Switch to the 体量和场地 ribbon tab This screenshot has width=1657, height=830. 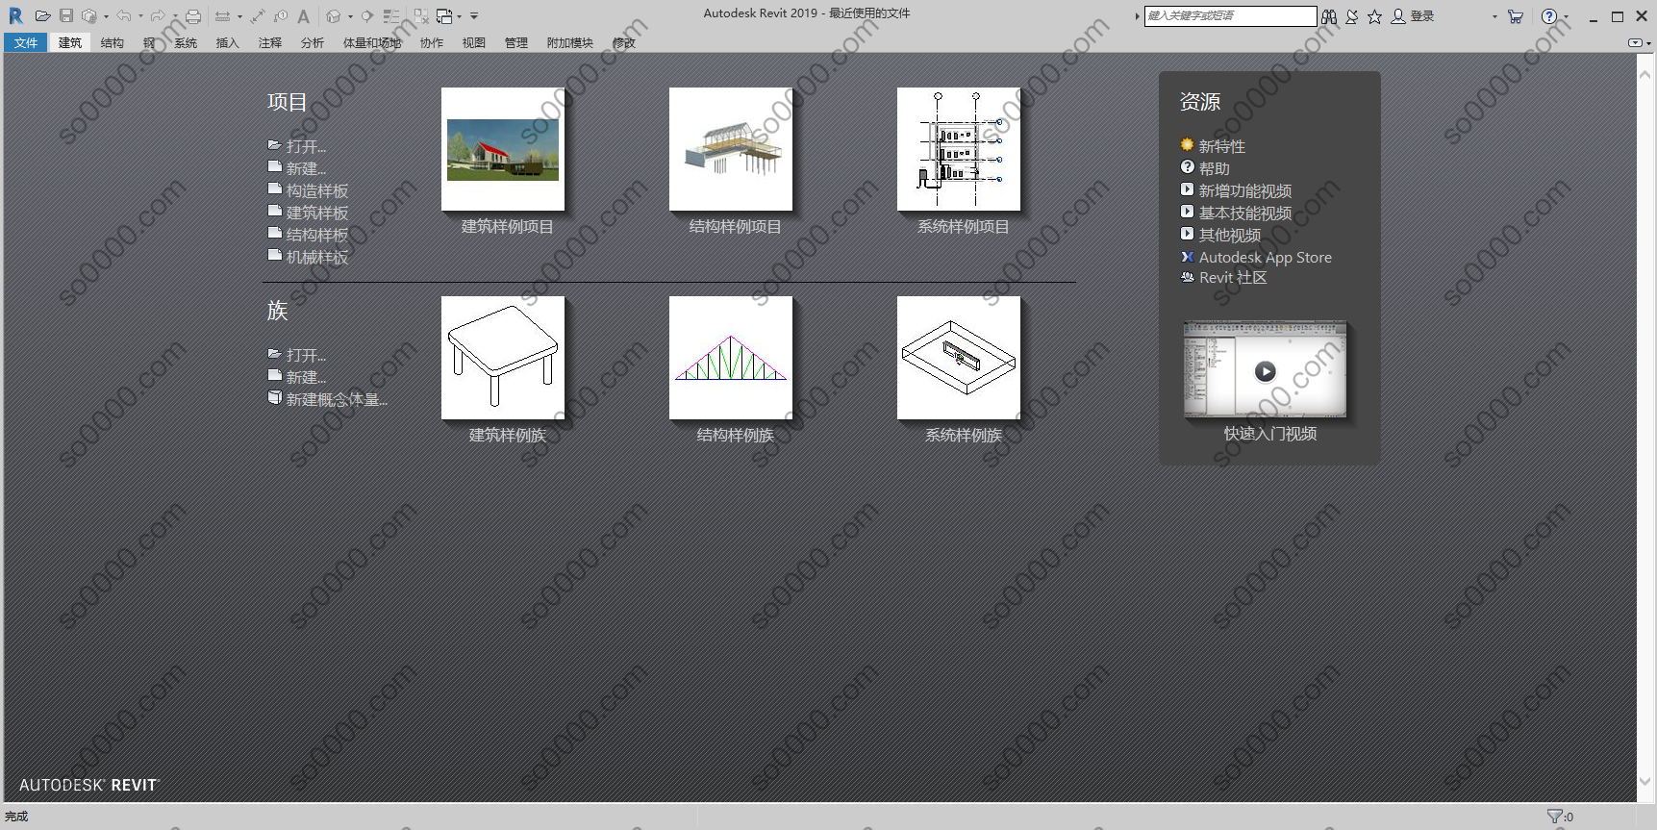click(372, 42)
